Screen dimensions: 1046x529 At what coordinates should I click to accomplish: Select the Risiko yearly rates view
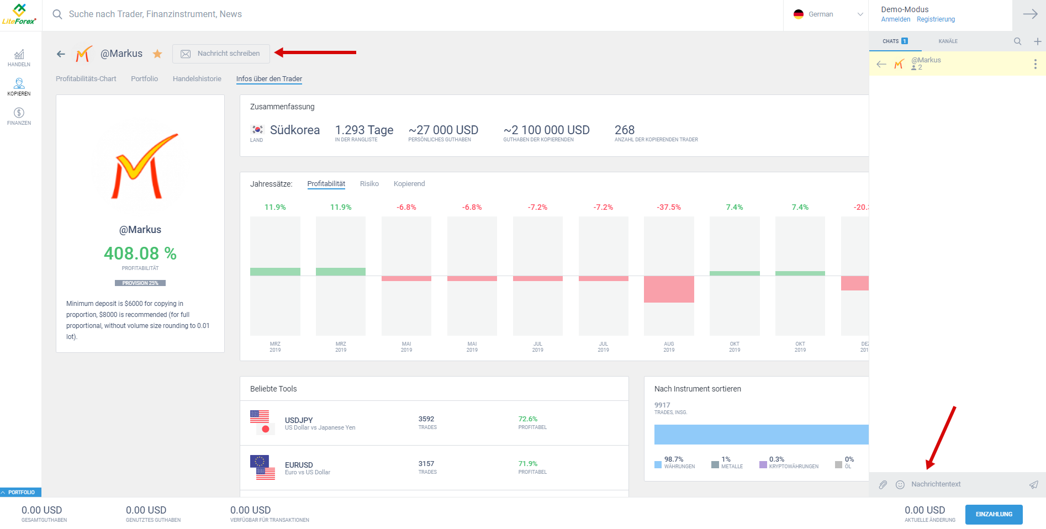[369, 184]
